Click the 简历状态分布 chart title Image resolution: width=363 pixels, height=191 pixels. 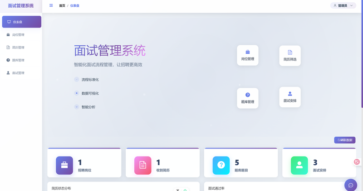pyautogui.click(x=61, y=188)
